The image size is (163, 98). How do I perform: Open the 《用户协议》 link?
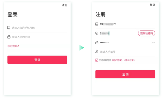coord(117,60)
